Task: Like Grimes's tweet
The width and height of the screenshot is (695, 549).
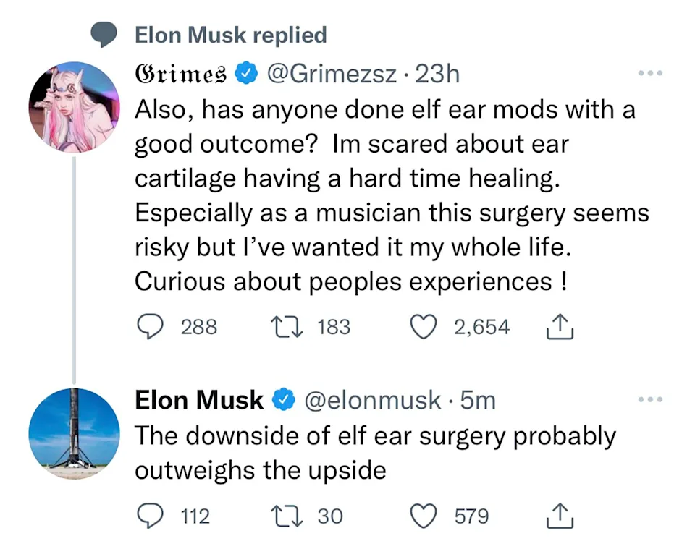Action: [424, 326]
